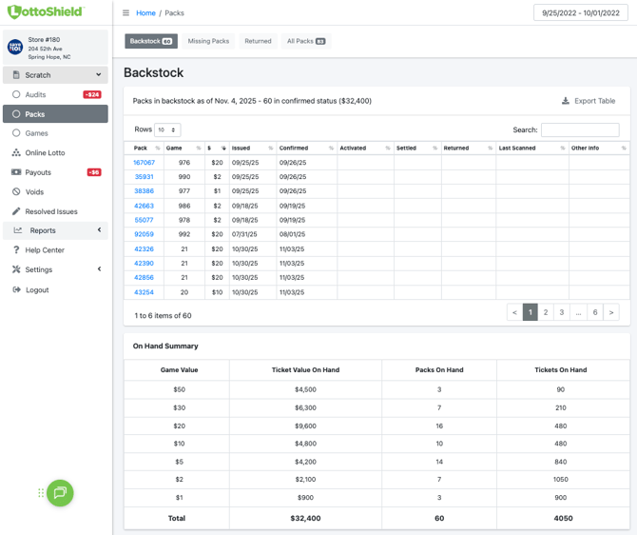Click the Reports chart icon
637x535 pixels.
18,230
